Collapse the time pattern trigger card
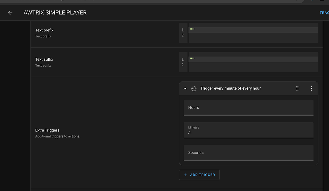This screenshot has width=329, height=191. (x=185, y=88)
